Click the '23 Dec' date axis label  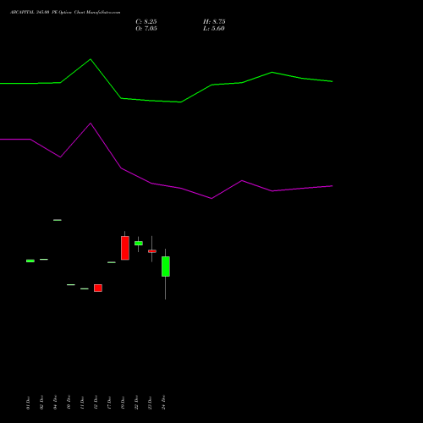tap(150, 403)
